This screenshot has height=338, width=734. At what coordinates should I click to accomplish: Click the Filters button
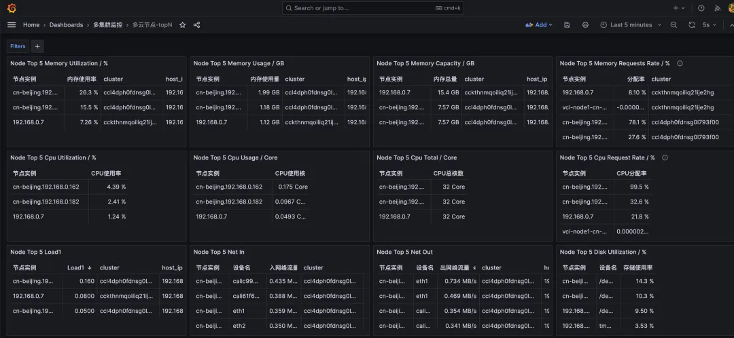(x=18, y=46)
